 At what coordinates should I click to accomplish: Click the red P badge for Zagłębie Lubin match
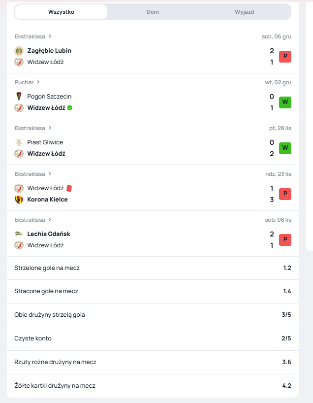click(285, 57)
